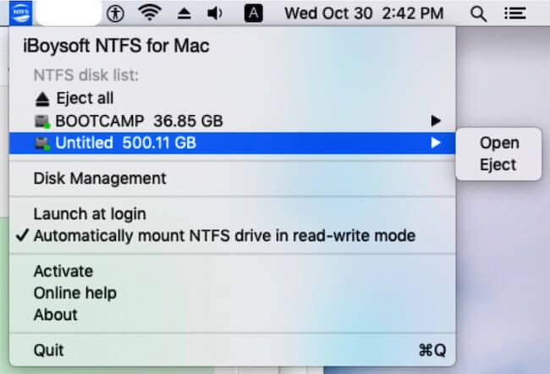Open Online help
The width and height of the screenshot is (550, 374).
coord(75,294)
